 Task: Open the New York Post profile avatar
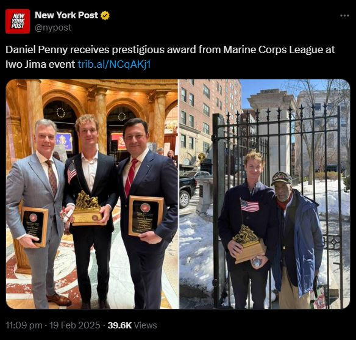18,21
